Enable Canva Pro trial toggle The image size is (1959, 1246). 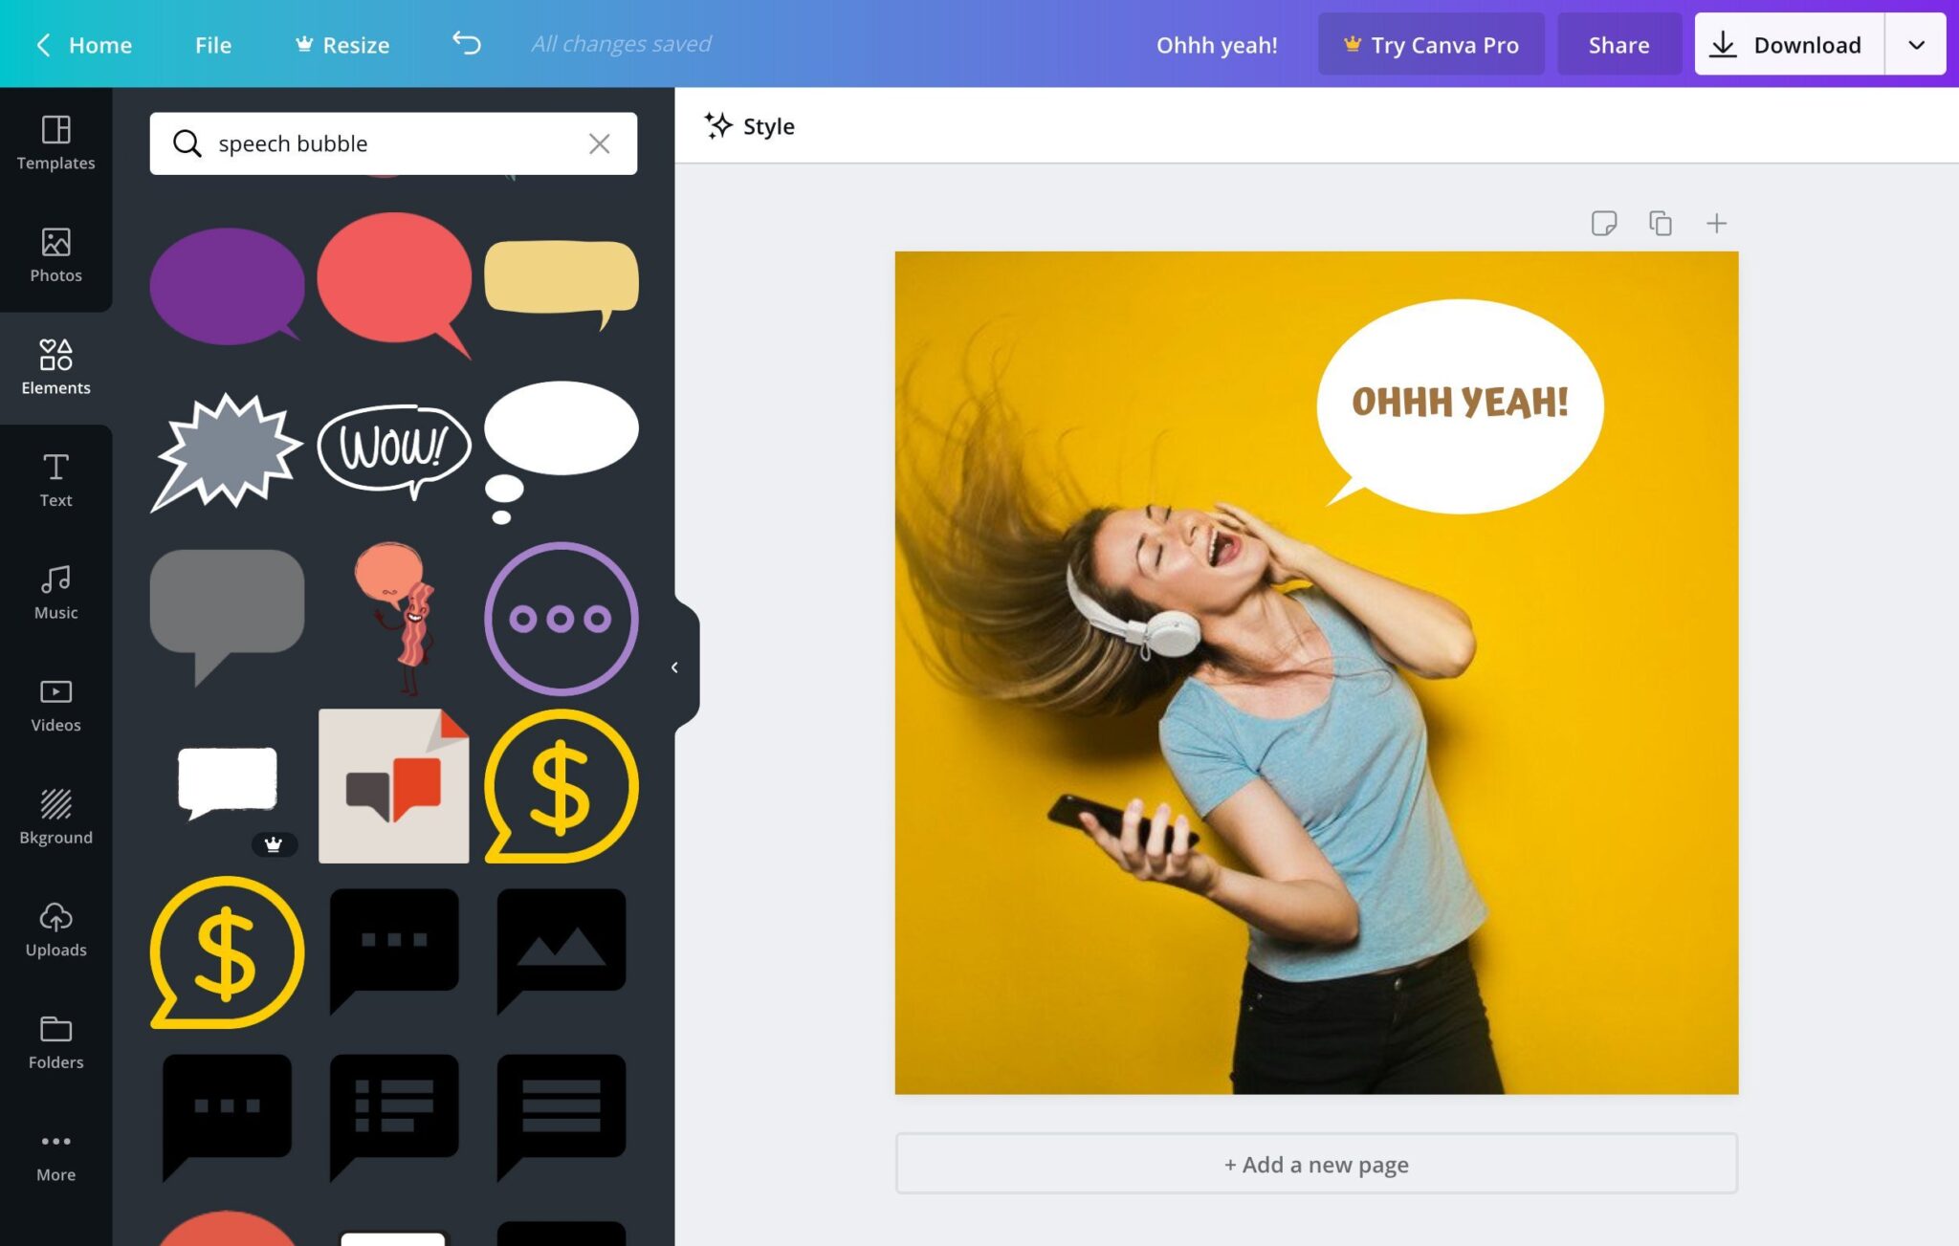pyautogui.click(x=1431, y=43)
